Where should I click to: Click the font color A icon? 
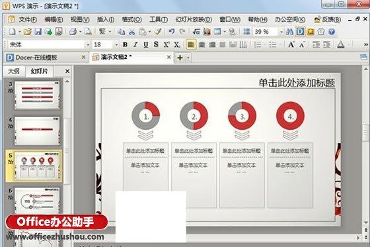click(340, 44)
